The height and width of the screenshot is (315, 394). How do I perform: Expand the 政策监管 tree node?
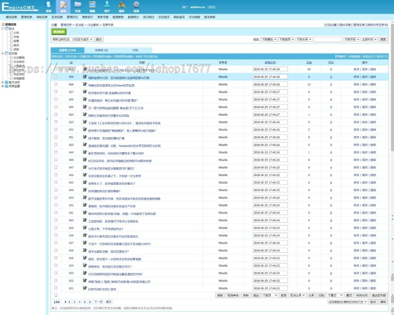(3, 86)
